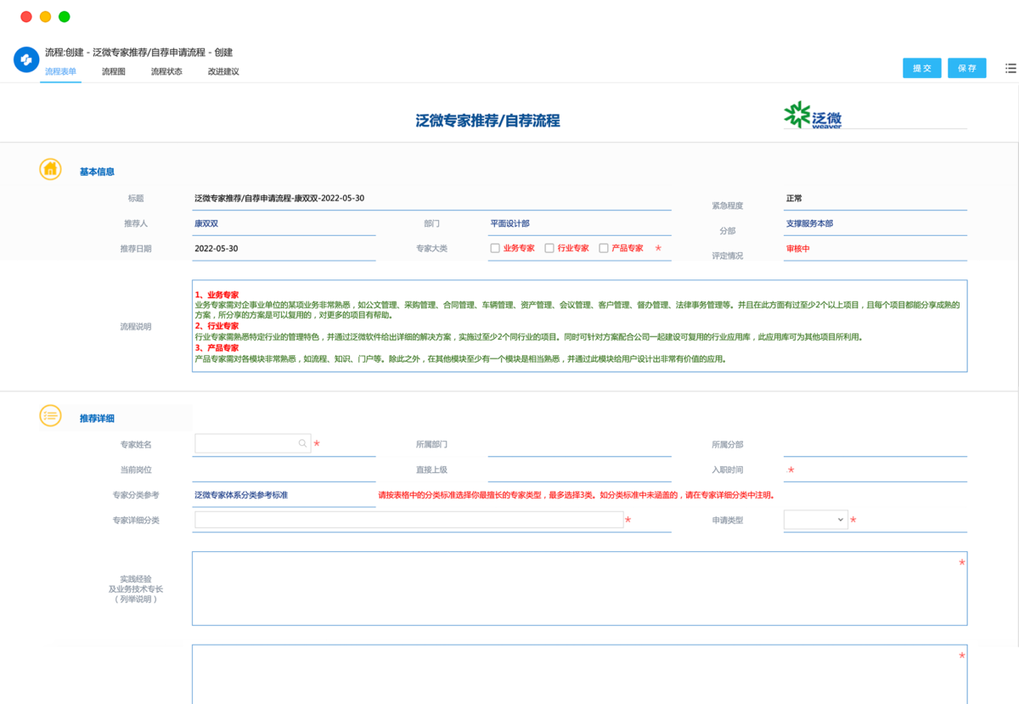The width and height of the screenshot is (1019, 704).
Task: Open the 泛微专家体系分类参考标准 link
Action: click(241, 494)
